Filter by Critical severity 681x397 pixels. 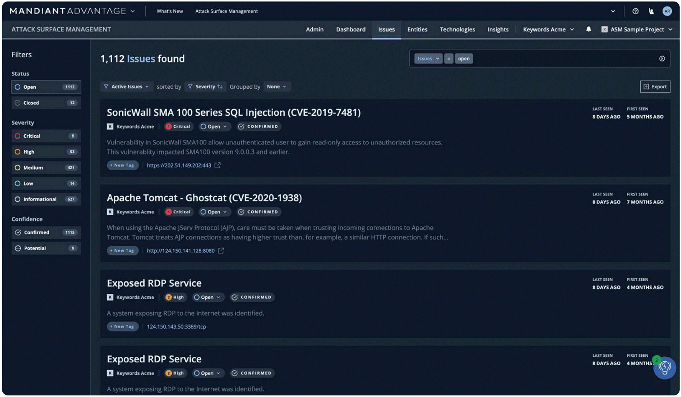pyautogui.click(x=46, y=136)
